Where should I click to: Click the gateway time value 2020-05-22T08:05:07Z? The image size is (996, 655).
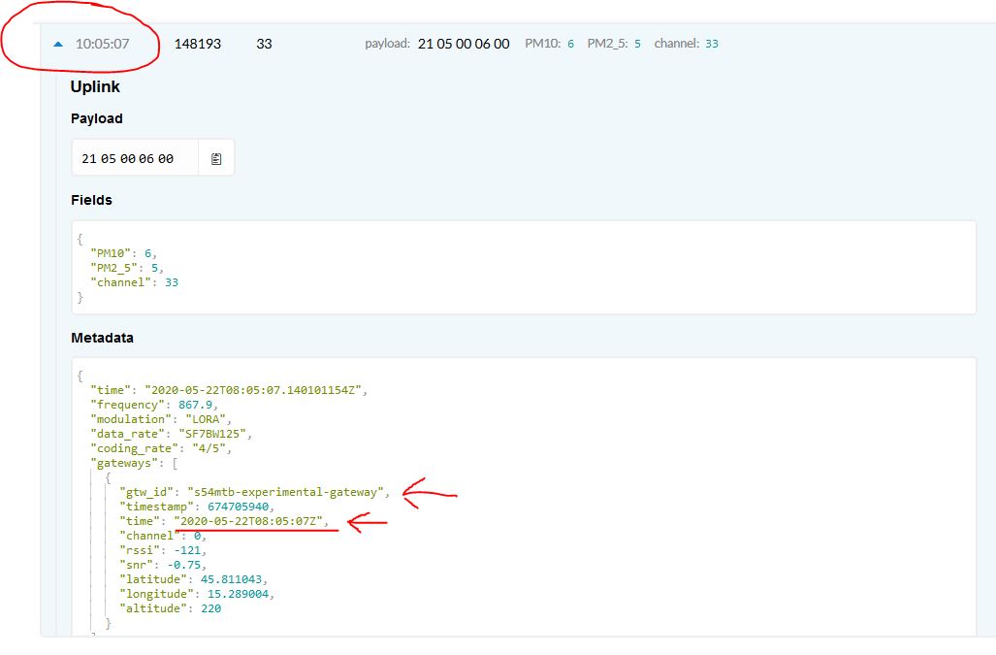[x=251, y=521]
